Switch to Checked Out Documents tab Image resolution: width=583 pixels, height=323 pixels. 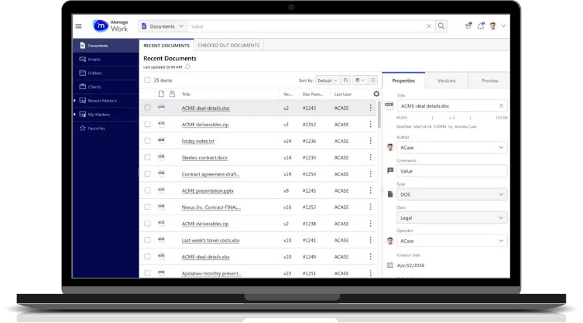pyautogui.click(x=229, y=45)
